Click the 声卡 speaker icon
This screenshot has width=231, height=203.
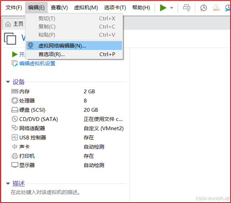15,147
